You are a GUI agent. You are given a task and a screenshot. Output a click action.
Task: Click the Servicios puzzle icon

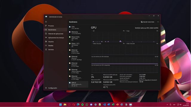[46, 50]
